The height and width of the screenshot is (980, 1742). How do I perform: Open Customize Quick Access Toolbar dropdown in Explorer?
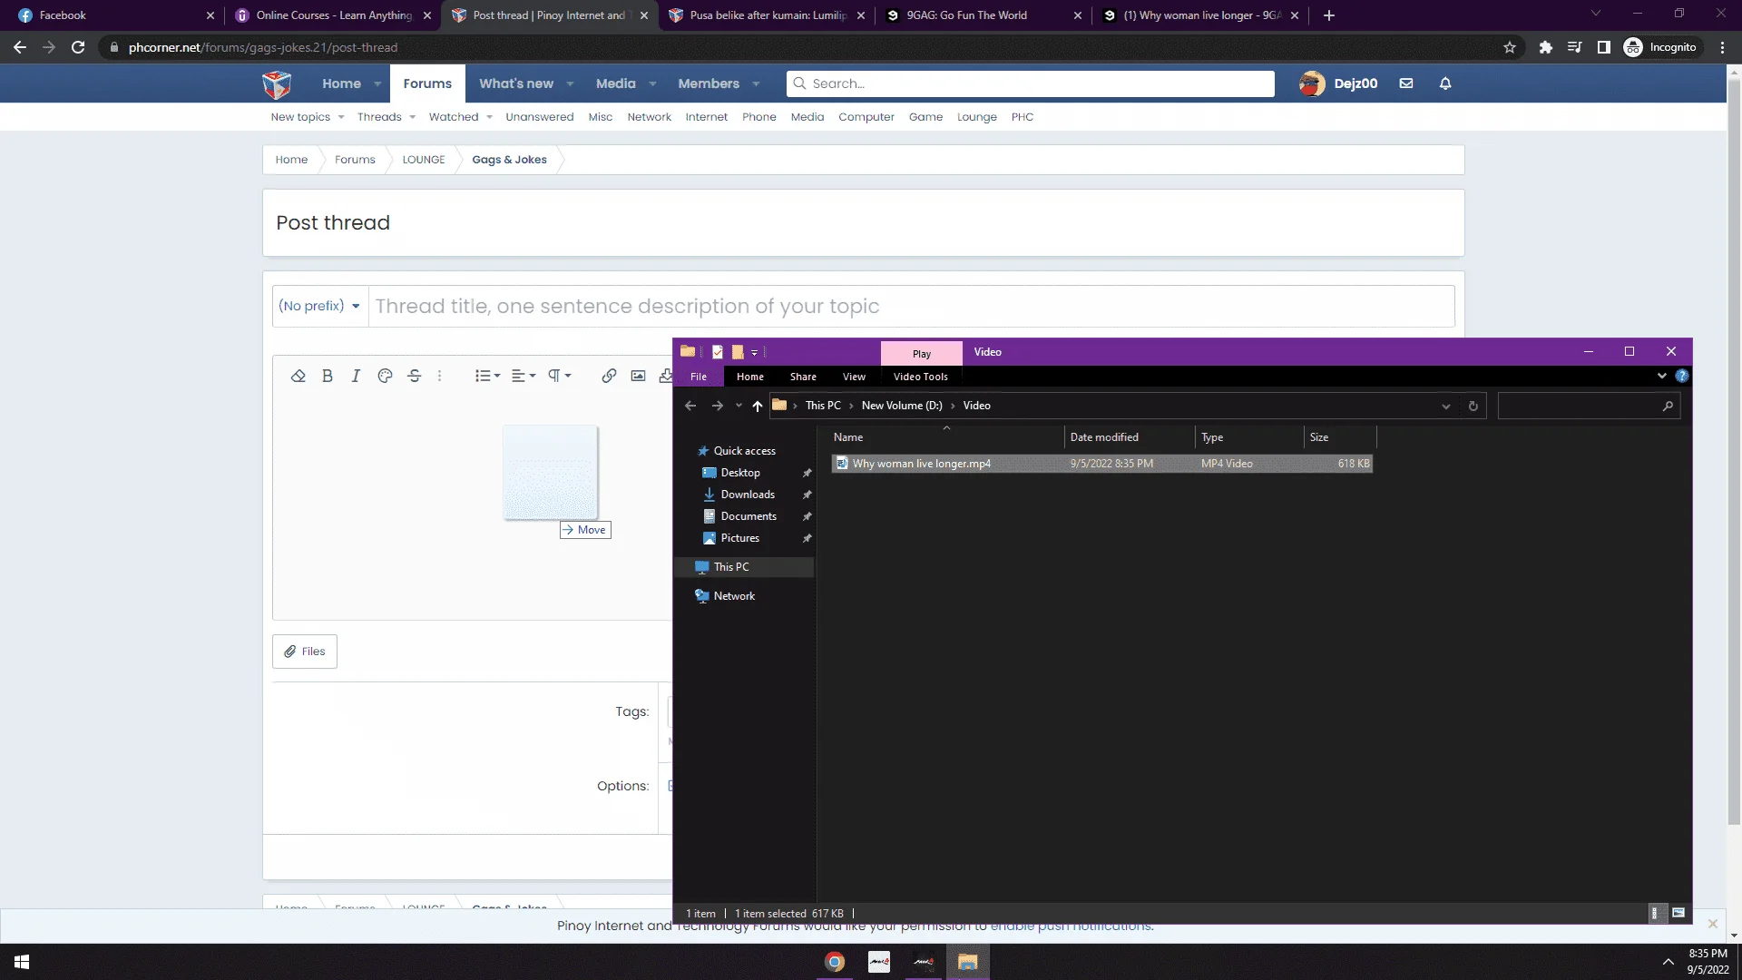(754, 352)
